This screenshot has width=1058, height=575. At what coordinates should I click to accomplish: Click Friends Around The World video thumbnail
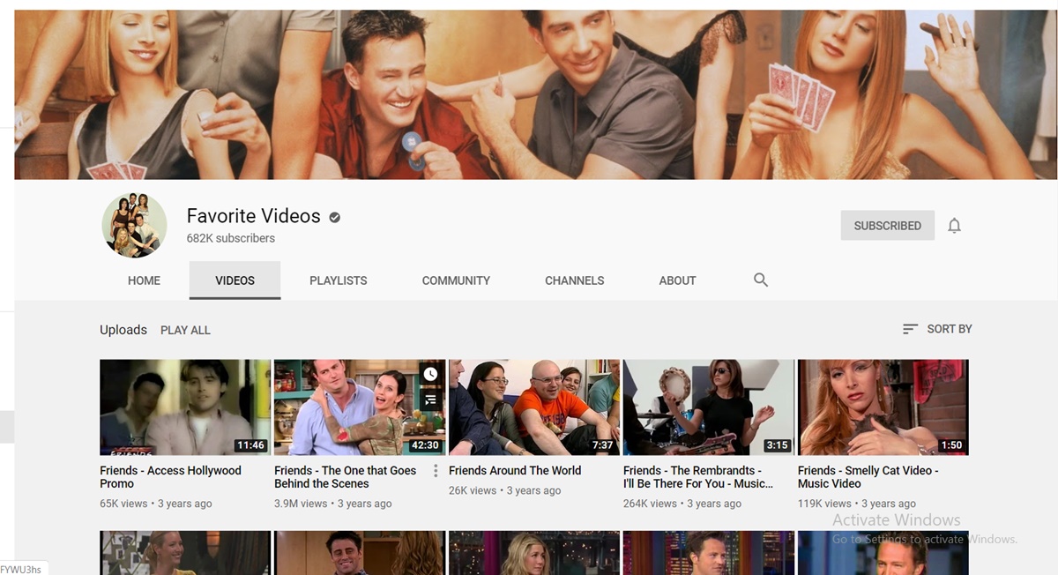[x=534, y=407]
